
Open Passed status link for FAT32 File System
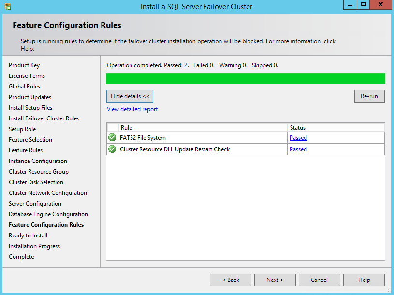click(298, 138)
